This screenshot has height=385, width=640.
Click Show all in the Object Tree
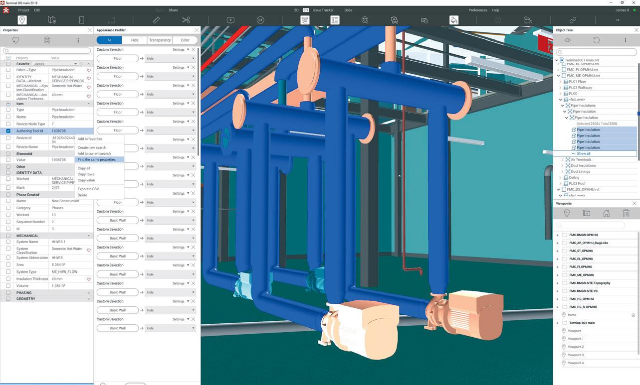[584, 153]
